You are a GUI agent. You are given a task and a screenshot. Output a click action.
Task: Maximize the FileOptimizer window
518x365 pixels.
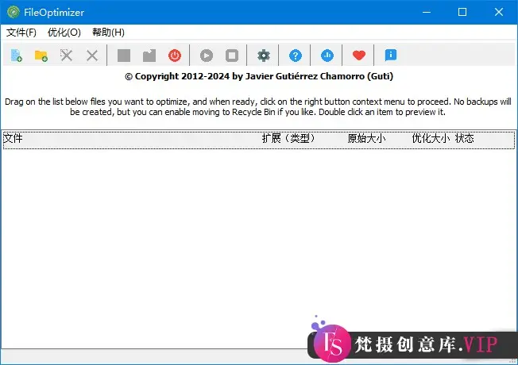[x=462, y=12]
